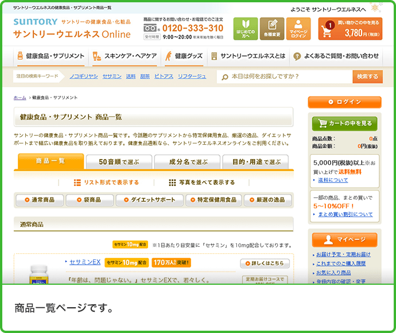Jump to 厳選の逸品 category

[x=267, y=200]
